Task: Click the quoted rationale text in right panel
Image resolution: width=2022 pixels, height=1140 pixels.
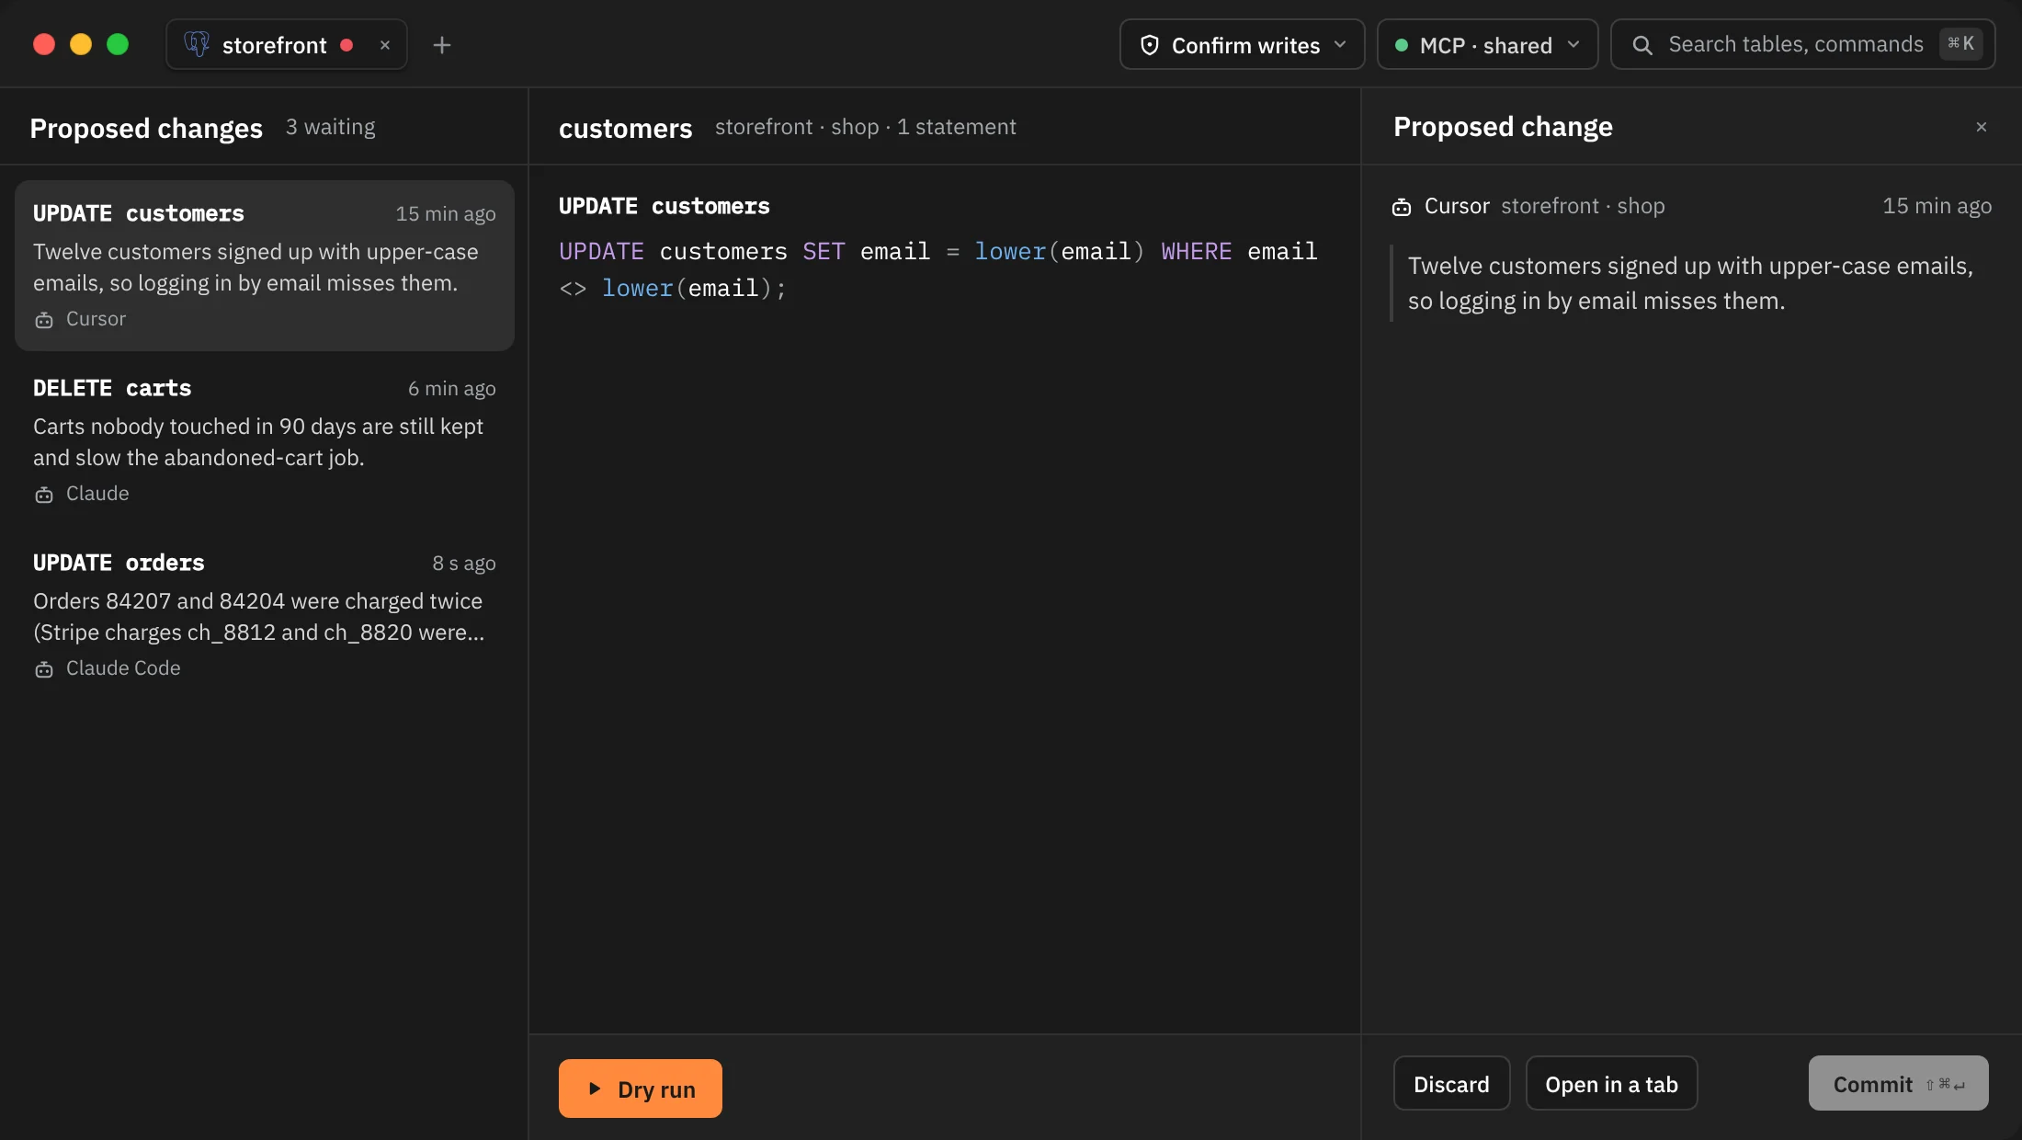Action: click(1690, 283)
